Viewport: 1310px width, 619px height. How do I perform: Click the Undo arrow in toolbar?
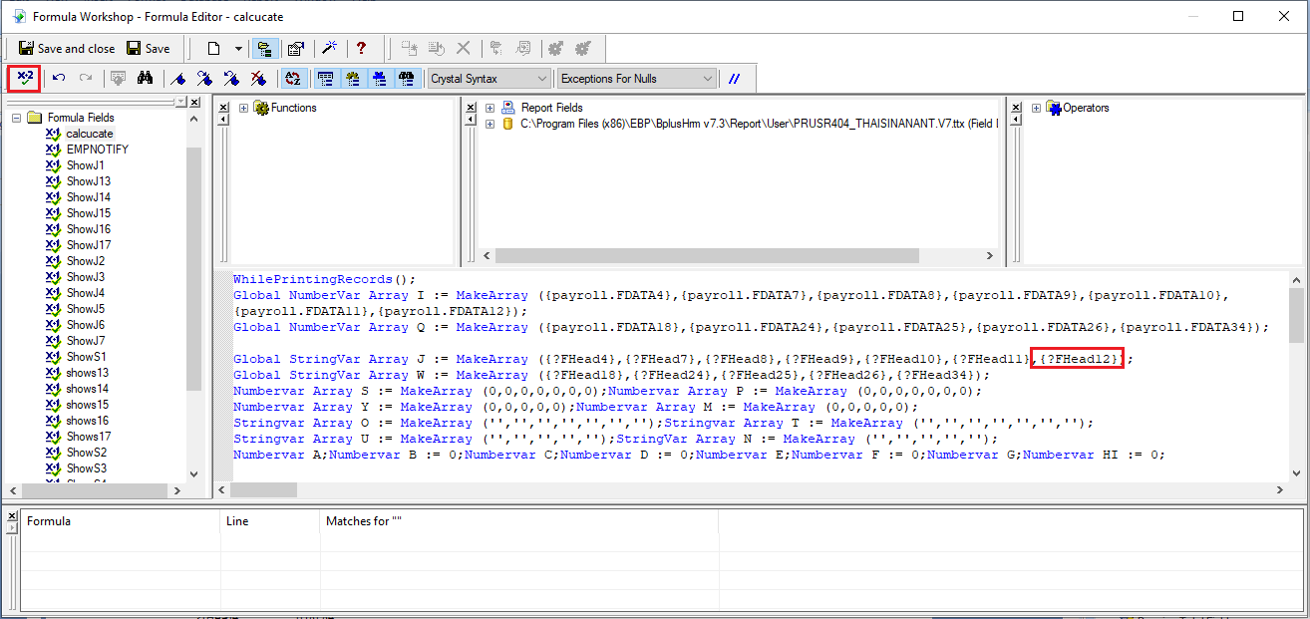60,78
